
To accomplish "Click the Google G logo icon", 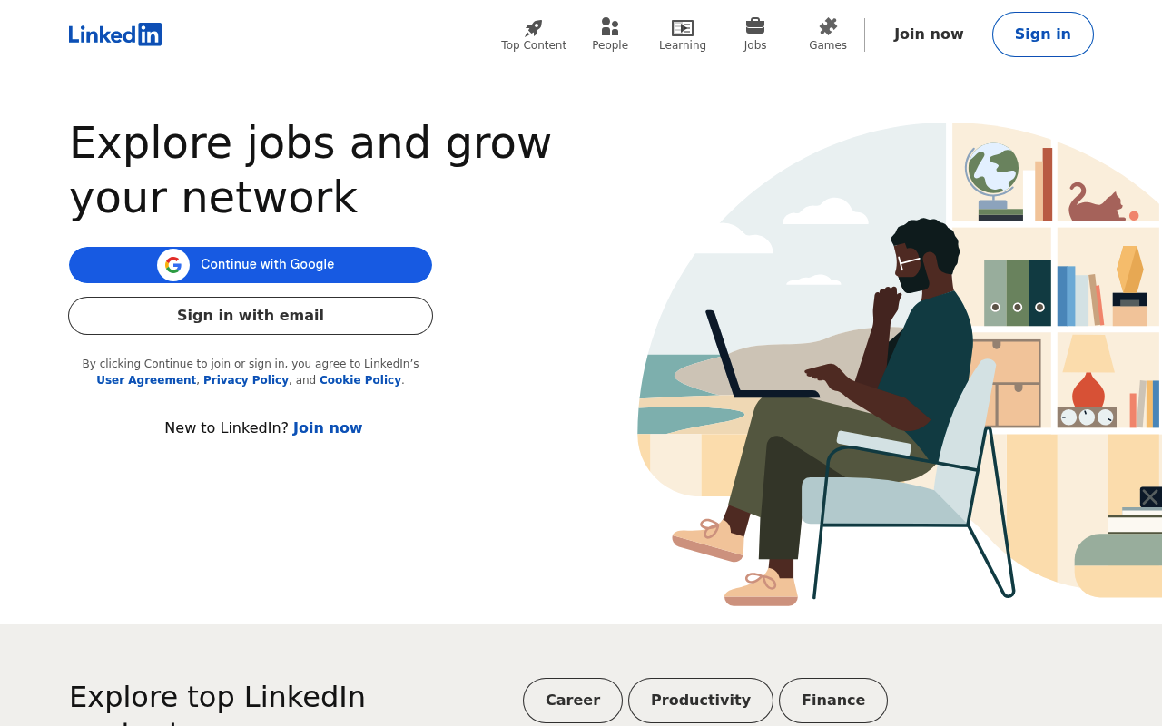I will click(173, 265).
